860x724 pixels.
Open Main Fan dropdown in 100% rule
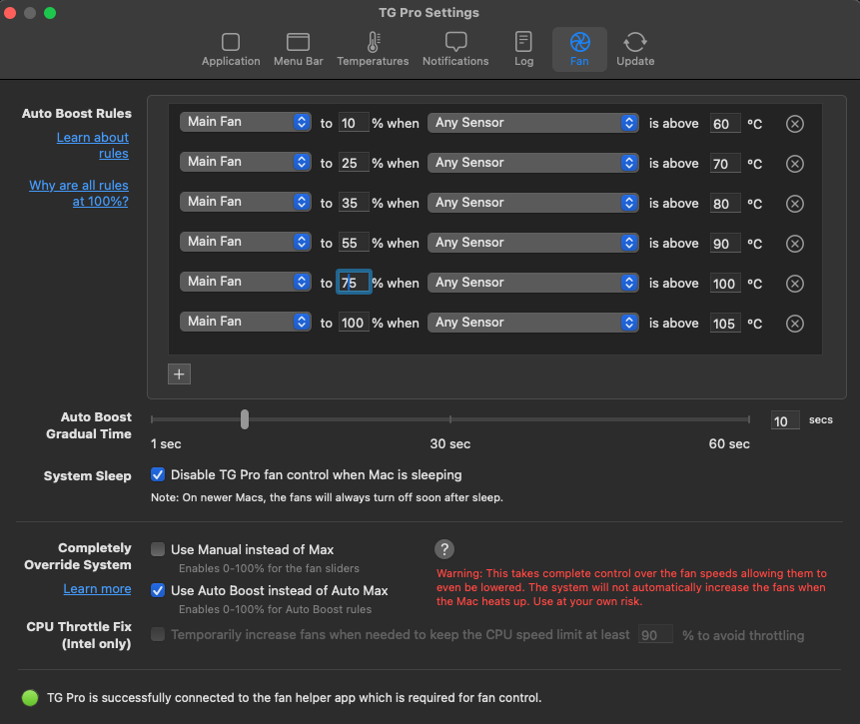pos(246,322)
